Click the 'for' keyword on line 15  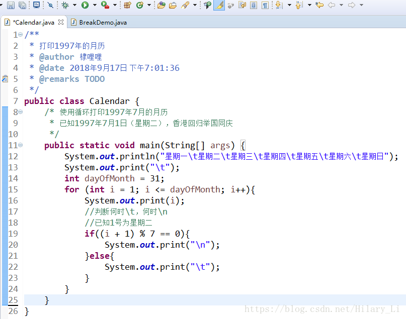point(72,189)
